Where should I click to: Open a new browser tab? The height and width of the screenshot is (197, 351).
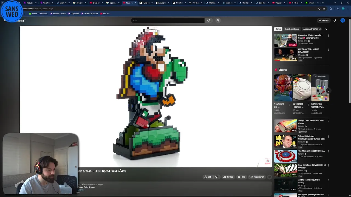tap(323, 3)
